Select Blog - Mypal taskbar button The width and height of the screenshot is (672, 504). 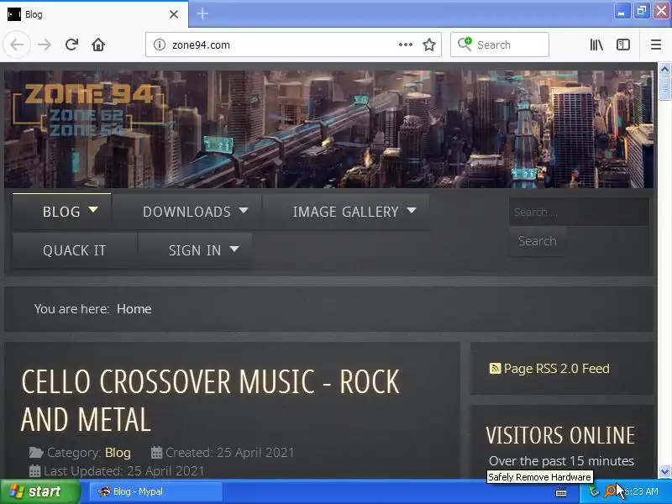tap(156, 491)
